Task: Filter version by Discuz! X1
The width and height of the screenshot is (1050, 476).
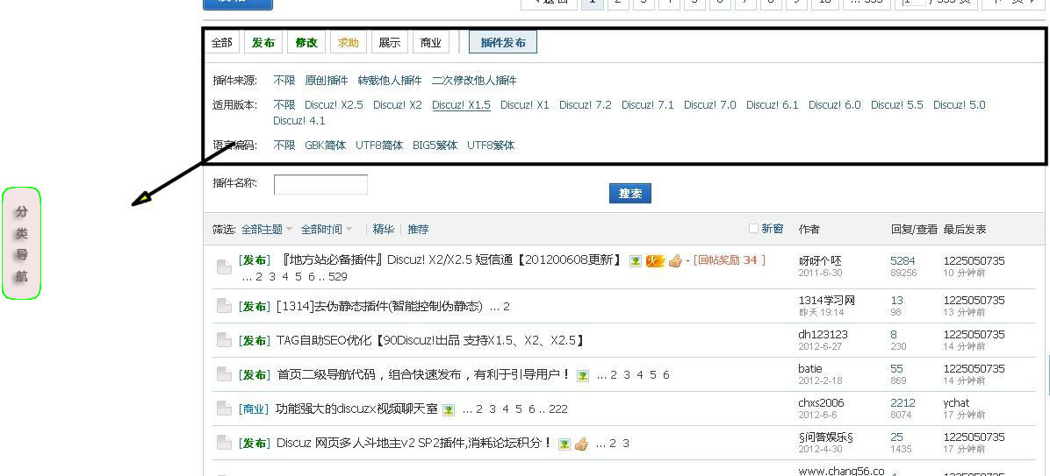Action: click(524, 105)
